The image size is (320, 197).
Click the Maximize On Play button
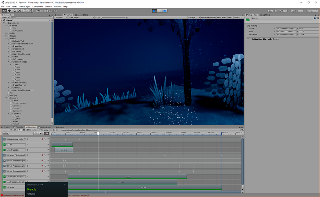[x=208, y=18]
